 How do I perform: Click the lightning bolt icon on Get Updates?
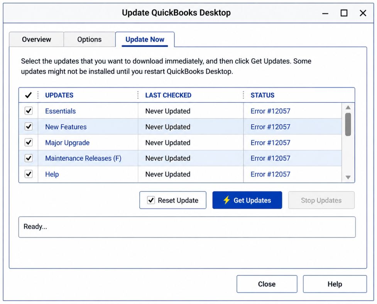tap(227, 200)
